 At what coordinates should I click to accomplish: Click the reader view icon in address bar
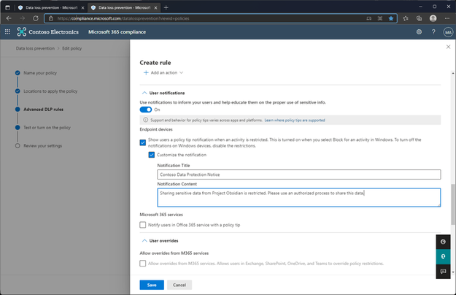368,18
